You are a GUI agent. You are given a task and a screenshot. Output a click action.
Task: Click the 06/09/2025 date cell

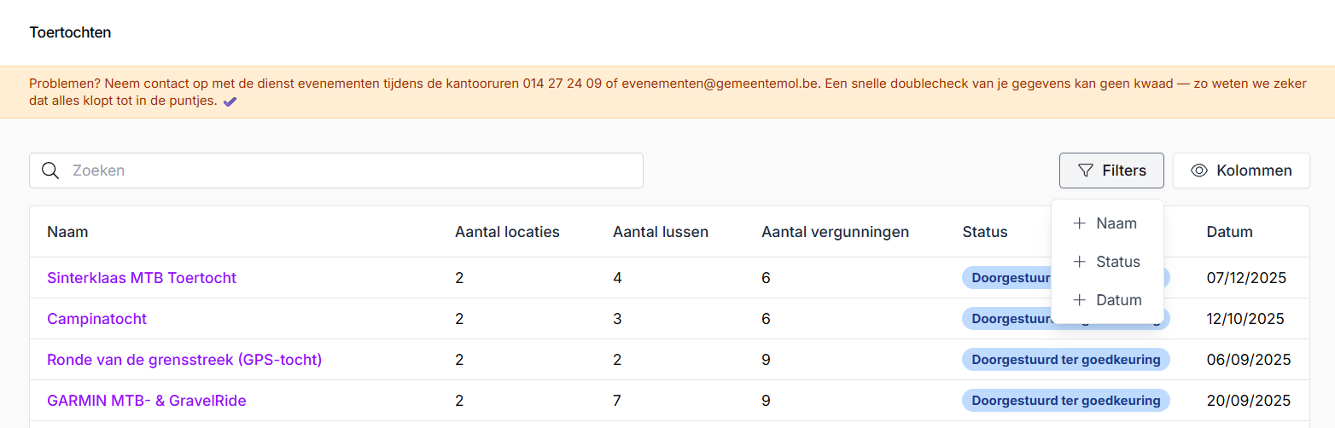pyautogui.click(x=1248, y=360)
